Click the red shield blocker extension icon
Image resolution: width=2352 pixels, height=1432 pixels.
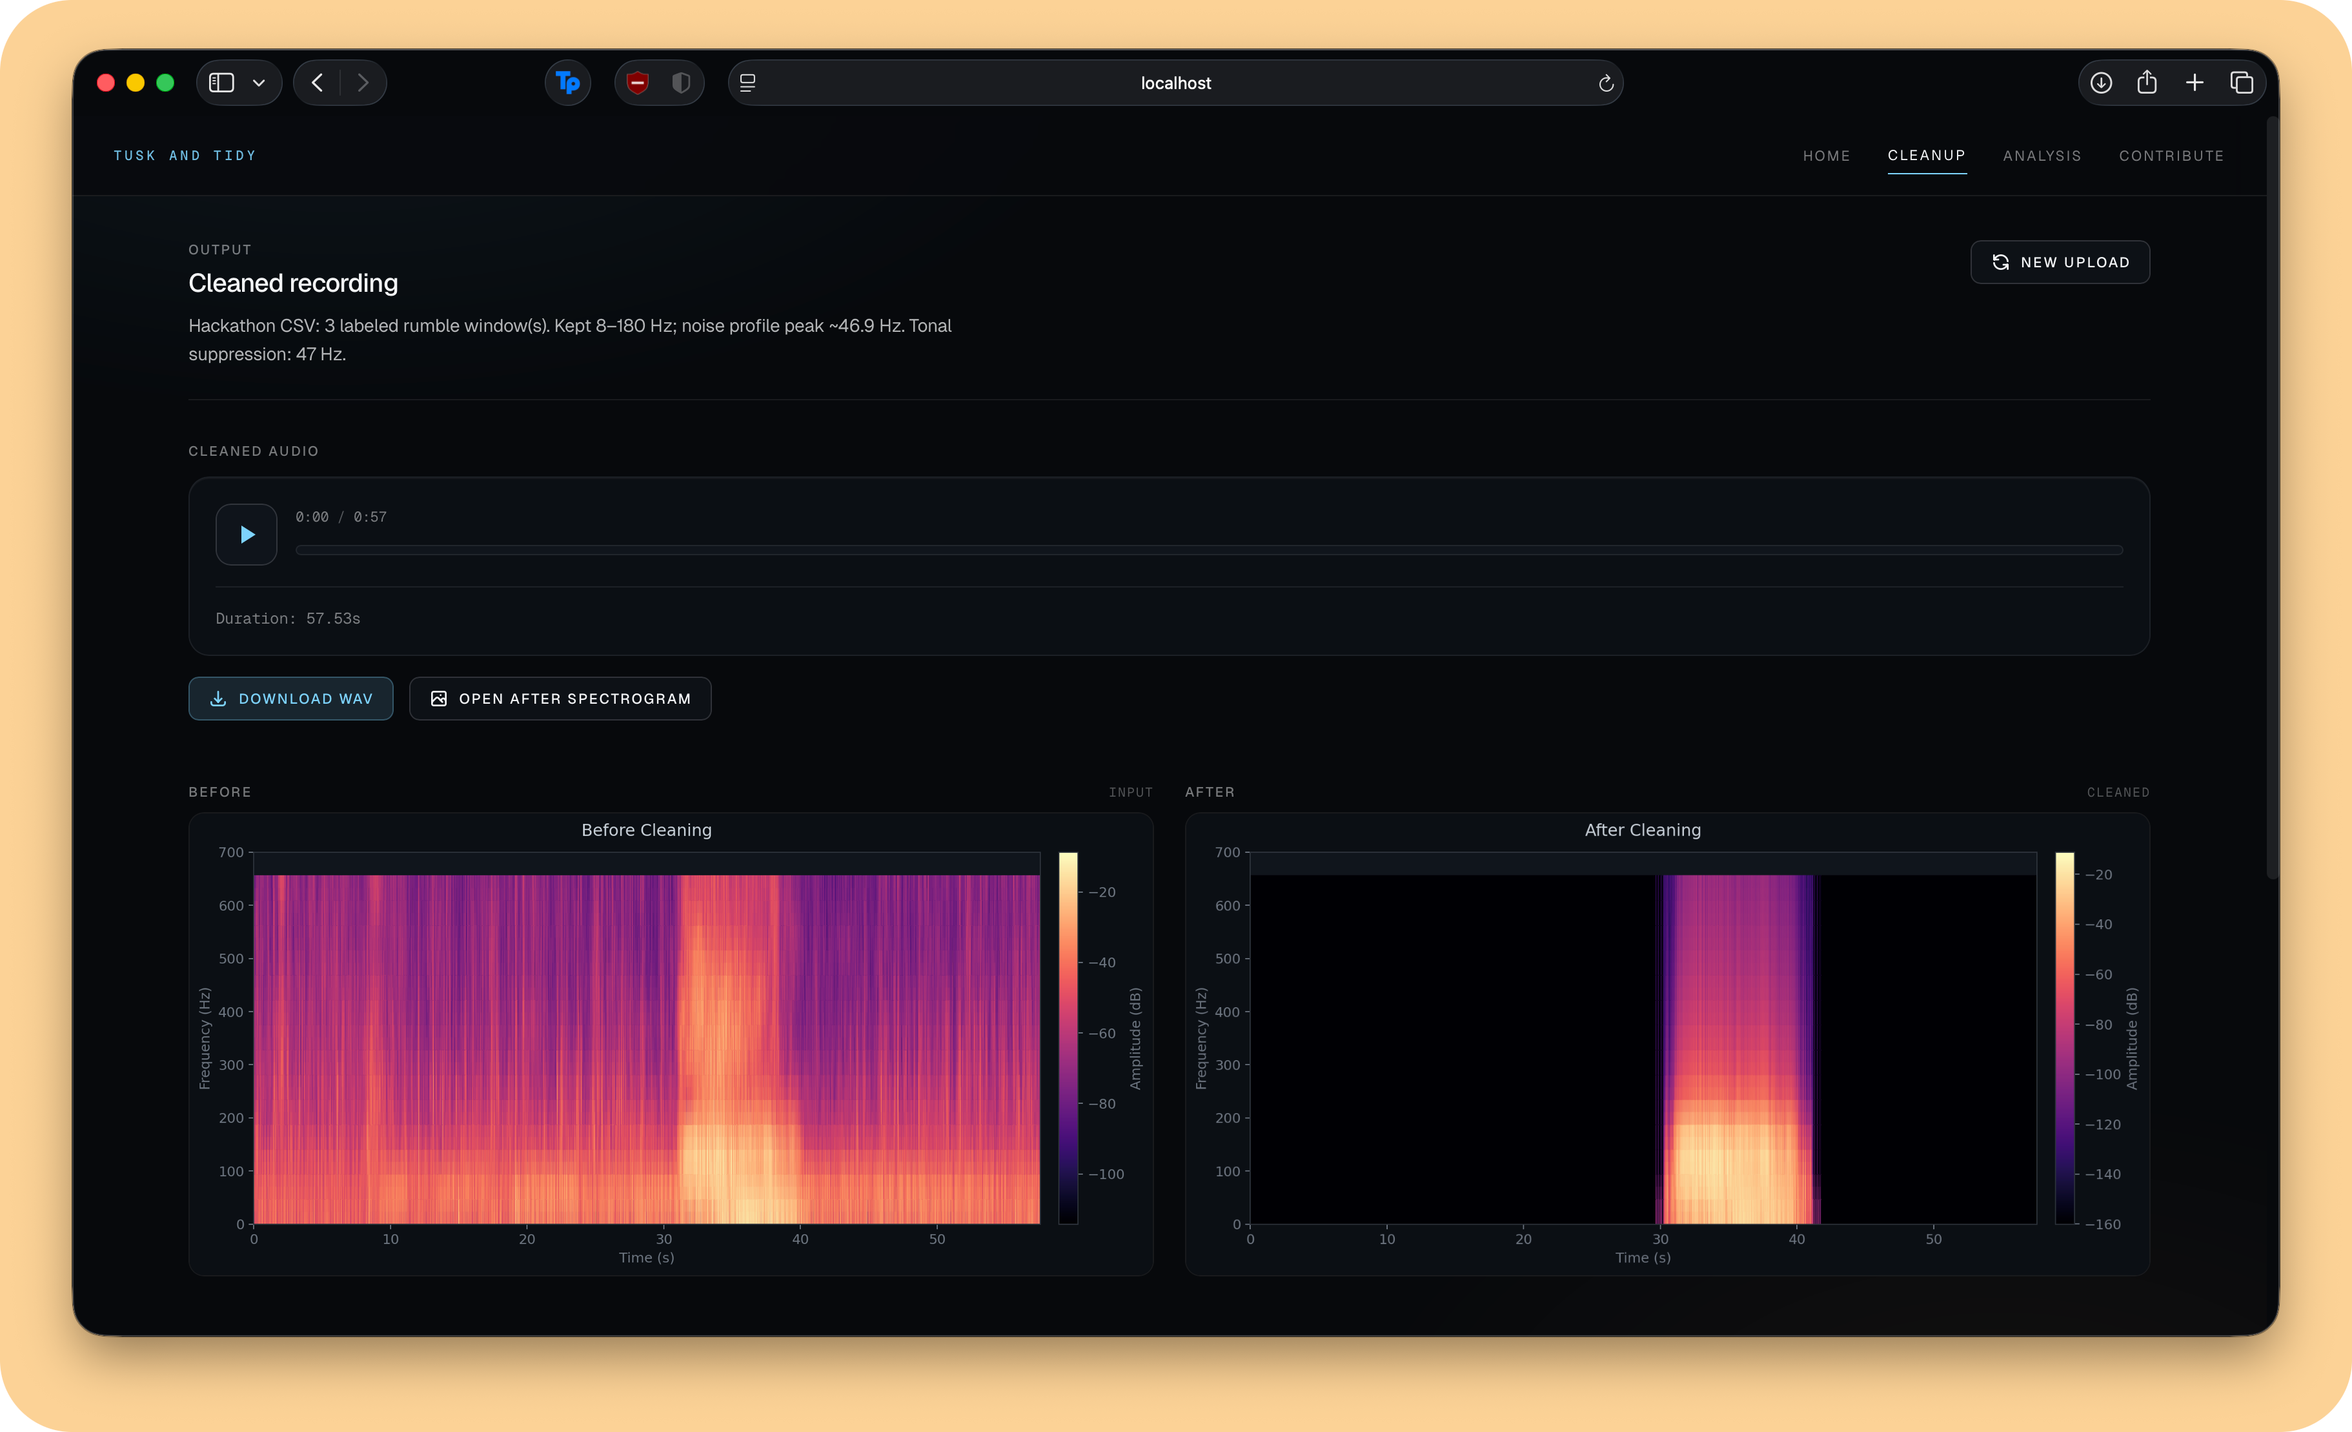coord(638,83)
